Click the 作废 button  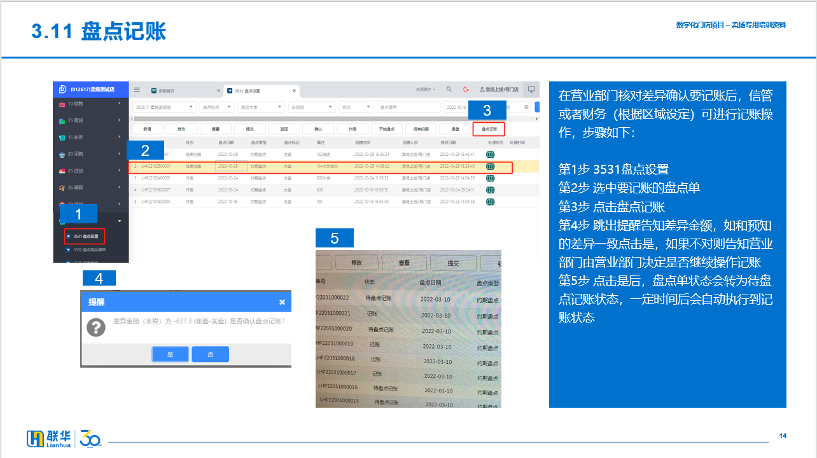click(x=353, y=128)
